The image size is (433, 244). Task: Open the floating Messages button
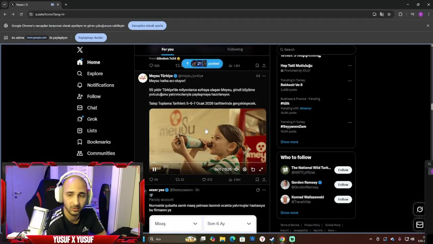(420, 225)
